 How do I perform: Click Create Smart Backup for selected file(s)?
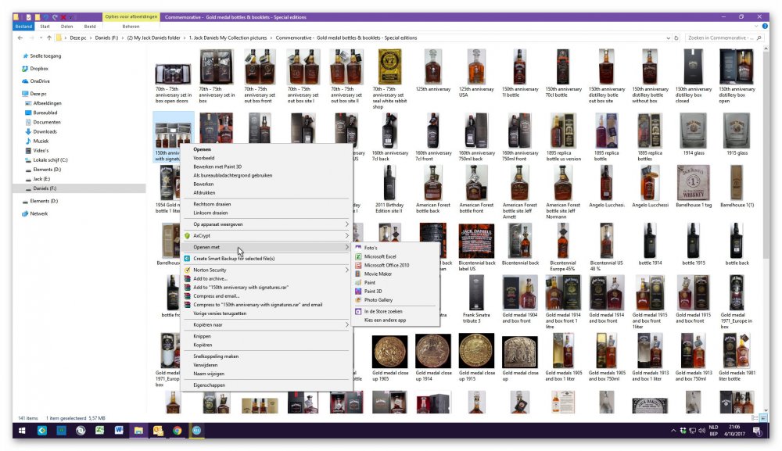tap(234, 258)
